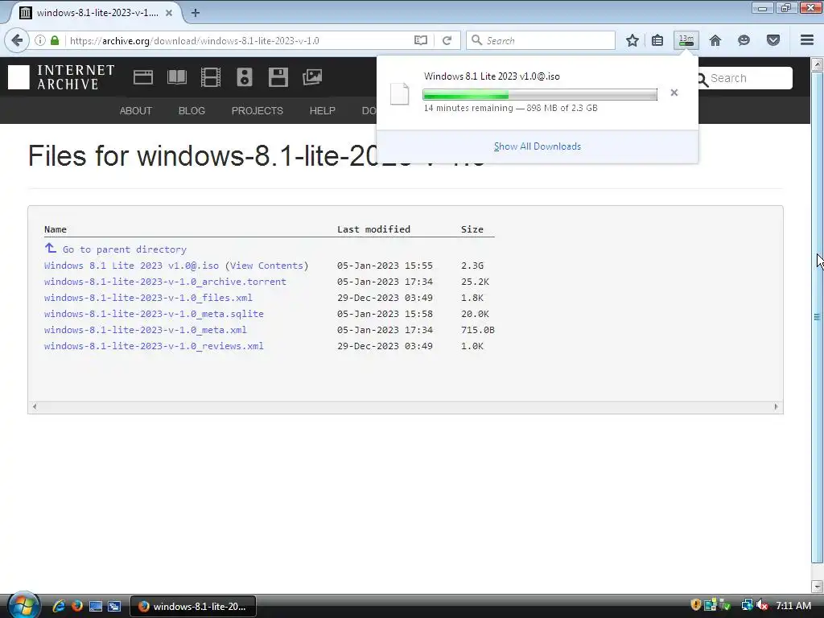The height and width of the screenshot is (618, 824).
Task: Open the Hello chat smiley icon
Action: 744,40
